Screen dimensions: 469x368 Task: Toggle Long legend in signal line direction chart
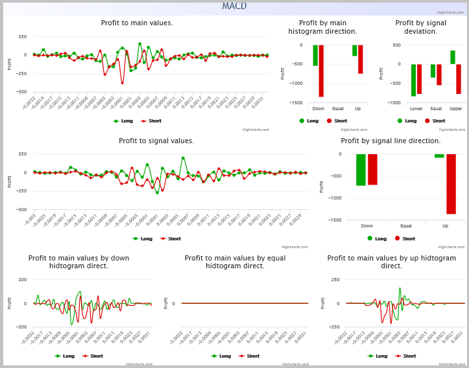[377, 238]
